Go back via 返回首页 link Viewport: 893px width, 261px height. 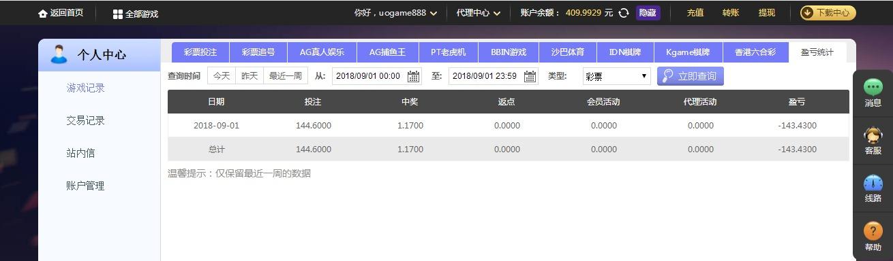(x=66, y=14)
